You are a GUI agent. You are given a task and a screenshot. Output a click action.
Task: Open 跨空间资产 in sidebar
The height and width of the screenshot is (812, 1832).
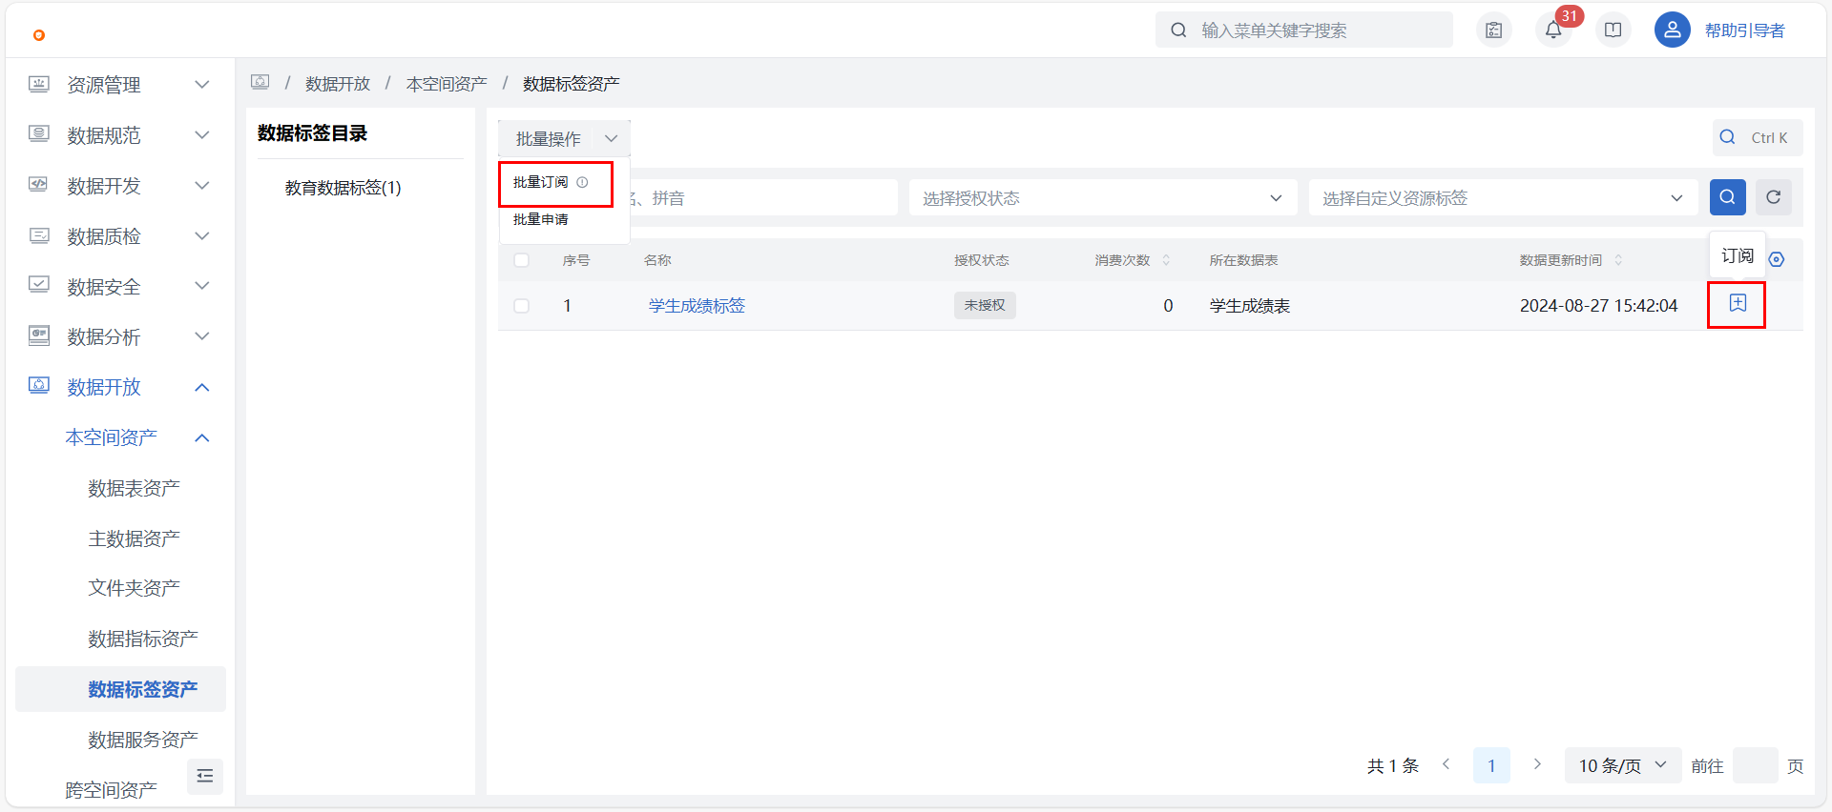pos(111,790)
